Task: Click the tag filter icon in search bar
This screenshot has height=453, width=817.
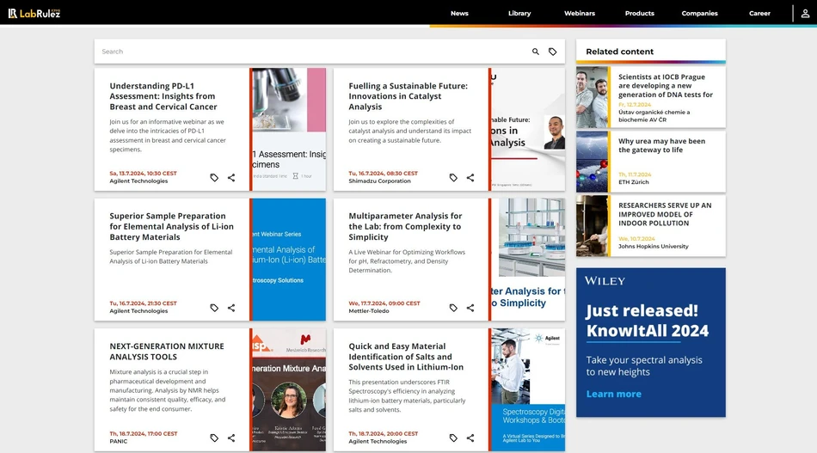Action: click(x=552, y=52)
